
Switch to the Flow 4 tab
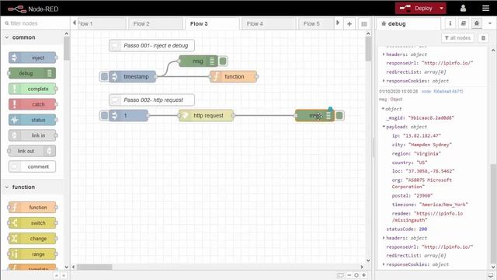pyautogui.click(x=269, y=24)
